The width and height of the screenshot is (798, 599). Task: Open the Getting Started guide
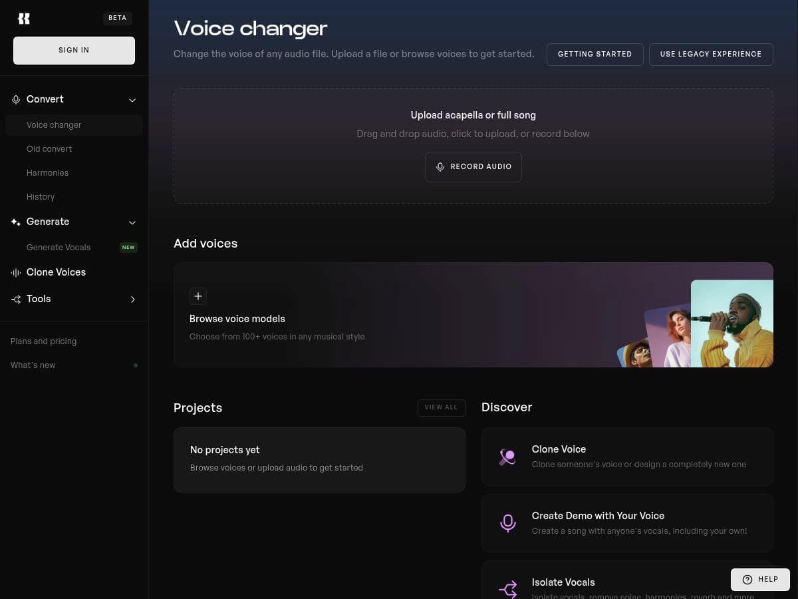click(595, 55)
